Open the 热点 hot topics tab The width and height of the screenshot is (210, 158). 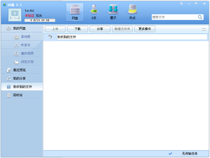(132, 12)
